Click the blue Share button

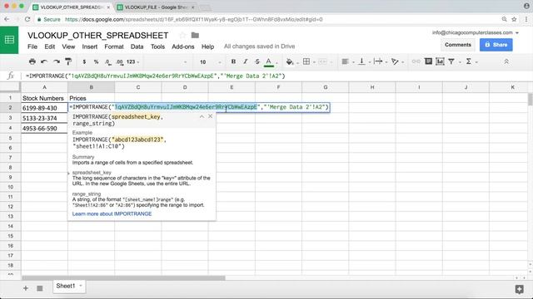(x=496, y=45)
